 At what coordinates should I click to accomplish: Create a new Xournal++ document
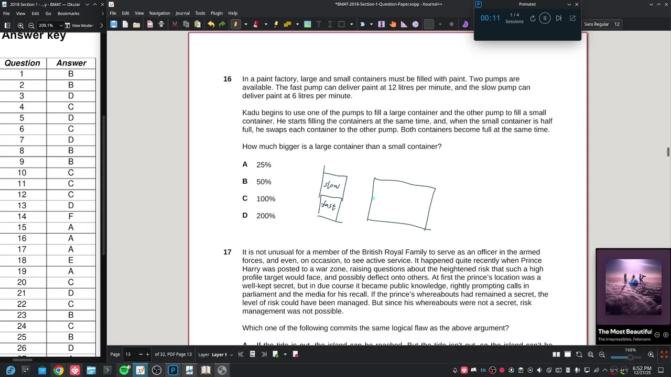pyautogui.click(x=125, y=24)
